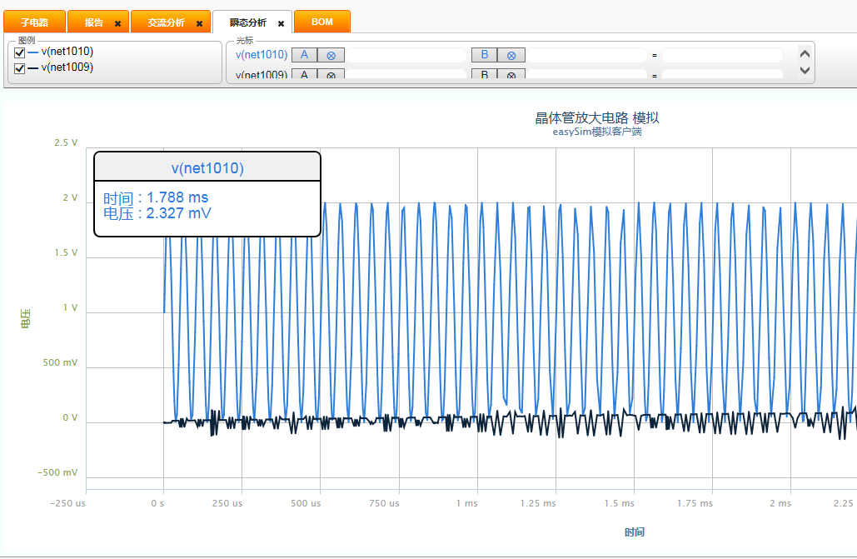The width and height of the screenshot is (857, 559).
Task: Close the 报告 tab
Action: [117, 23]
